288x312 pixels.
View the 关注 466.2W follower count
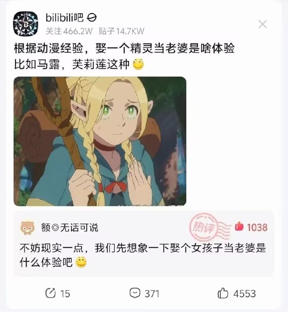click(x=69, y=31)
